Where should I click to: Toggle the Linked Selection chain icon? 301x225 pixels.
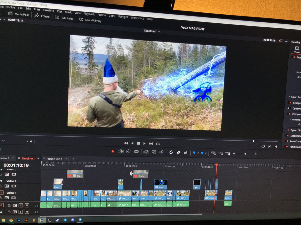tap(178, 152)
